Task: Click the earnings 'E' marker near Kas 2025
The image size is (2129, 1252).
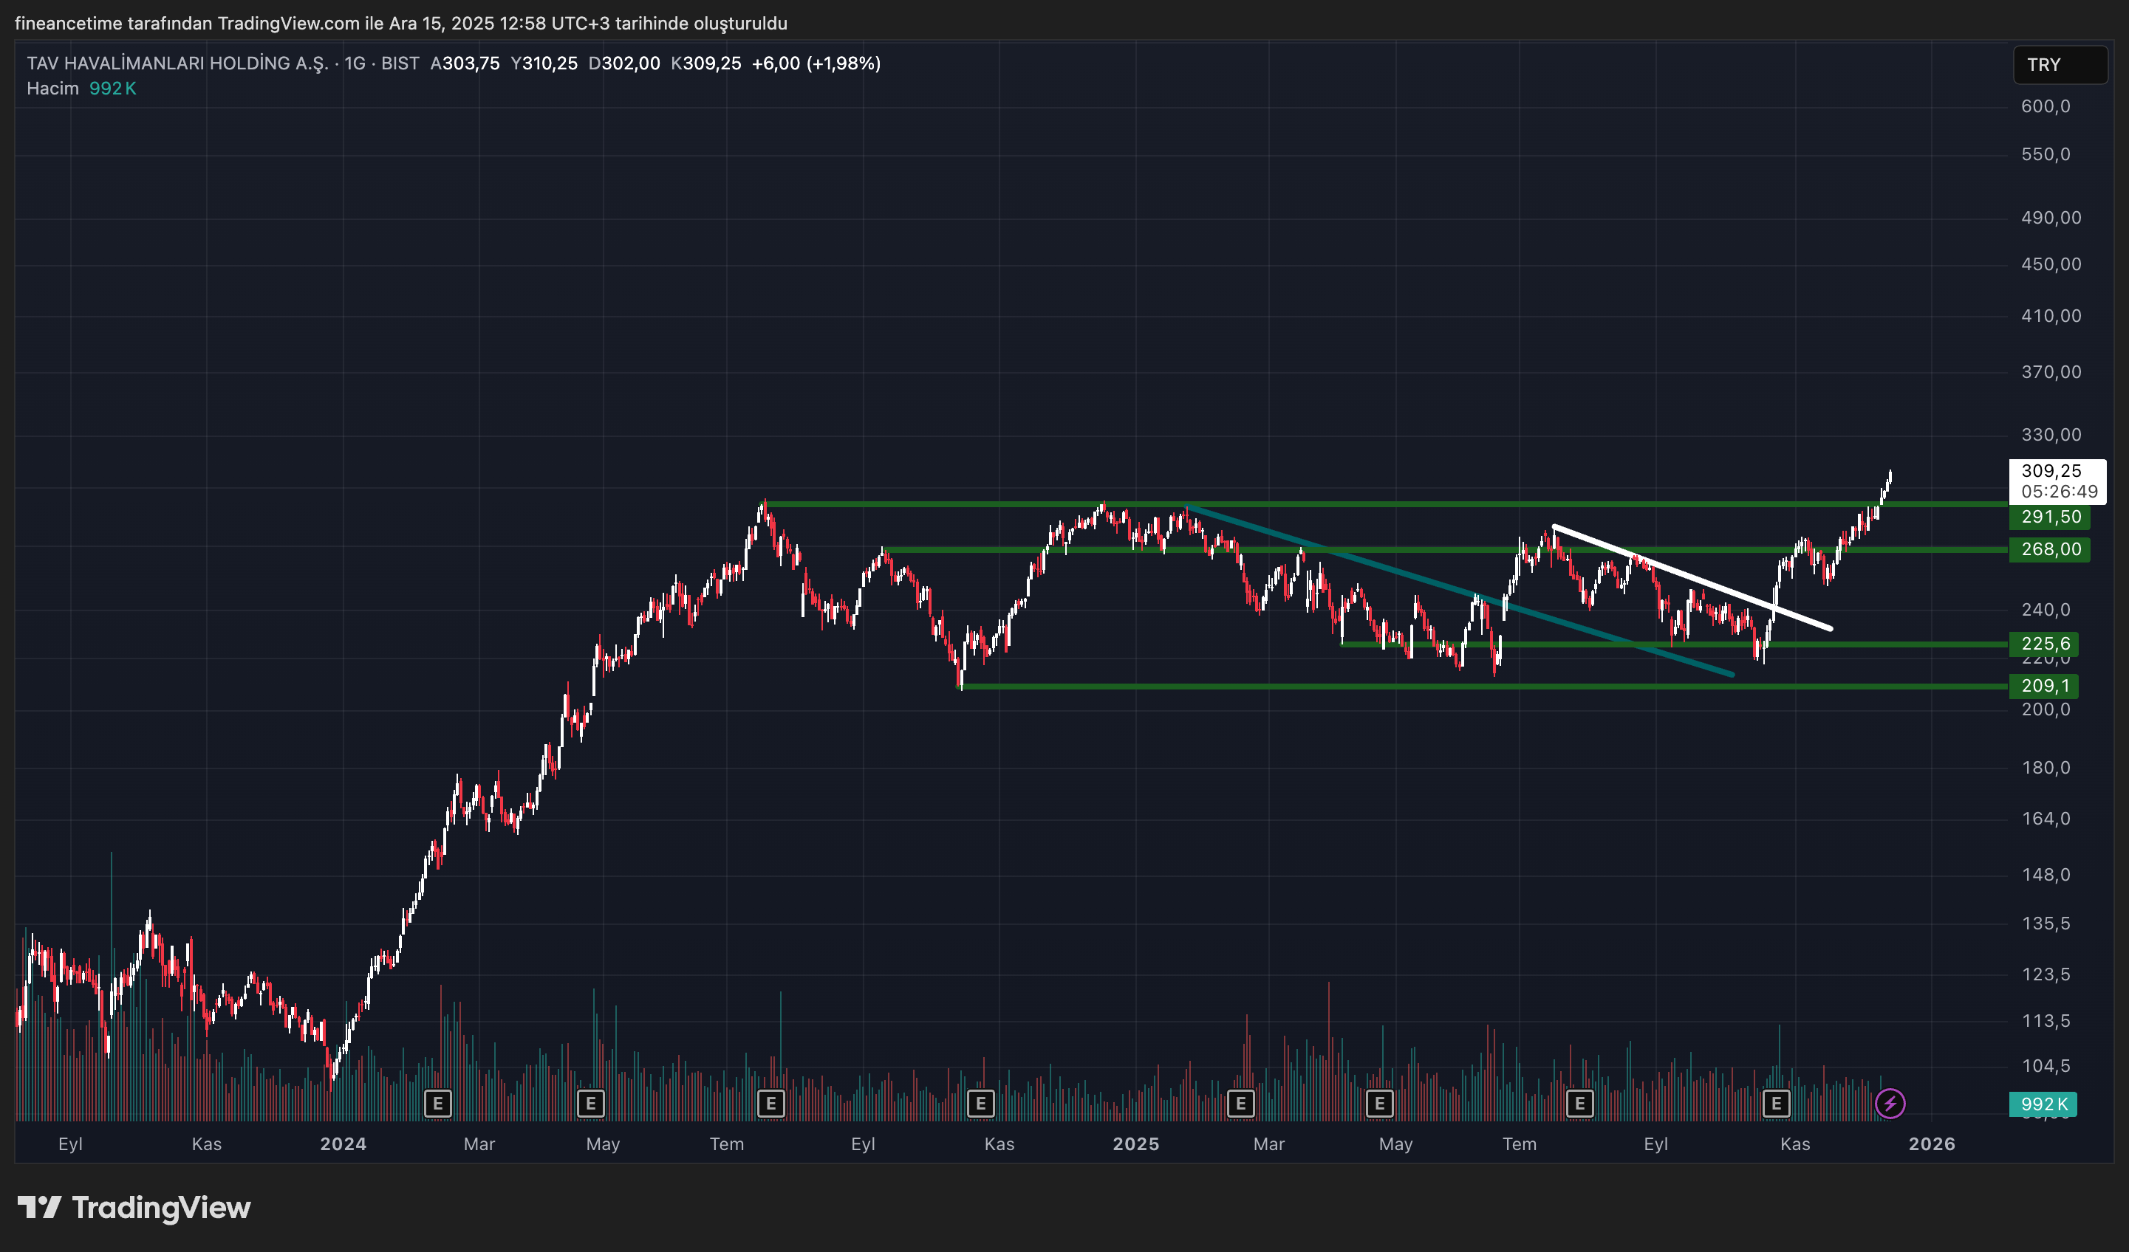Action: pos(1776,1103)
